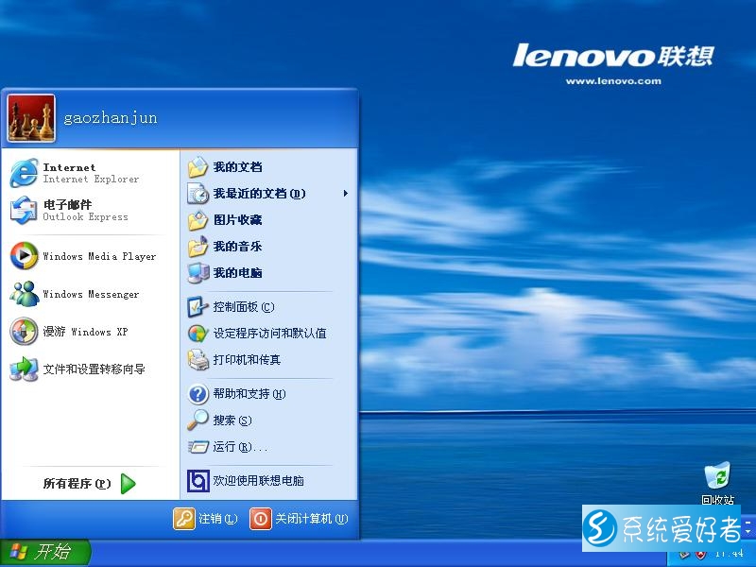
Task: Open the 图片收藏 folder icon
Action: pyautogui.click(x=198, y=220)
